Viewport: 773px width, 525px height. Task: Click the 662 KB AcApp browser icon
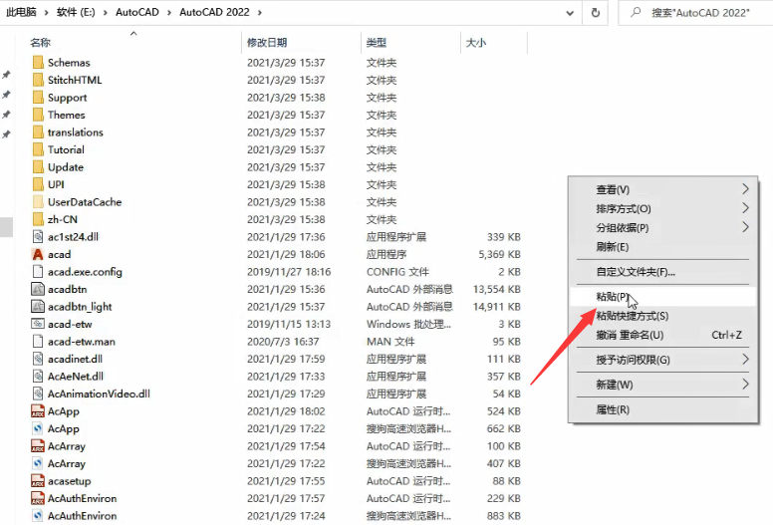pyautogui.click(x=38, y=429)
